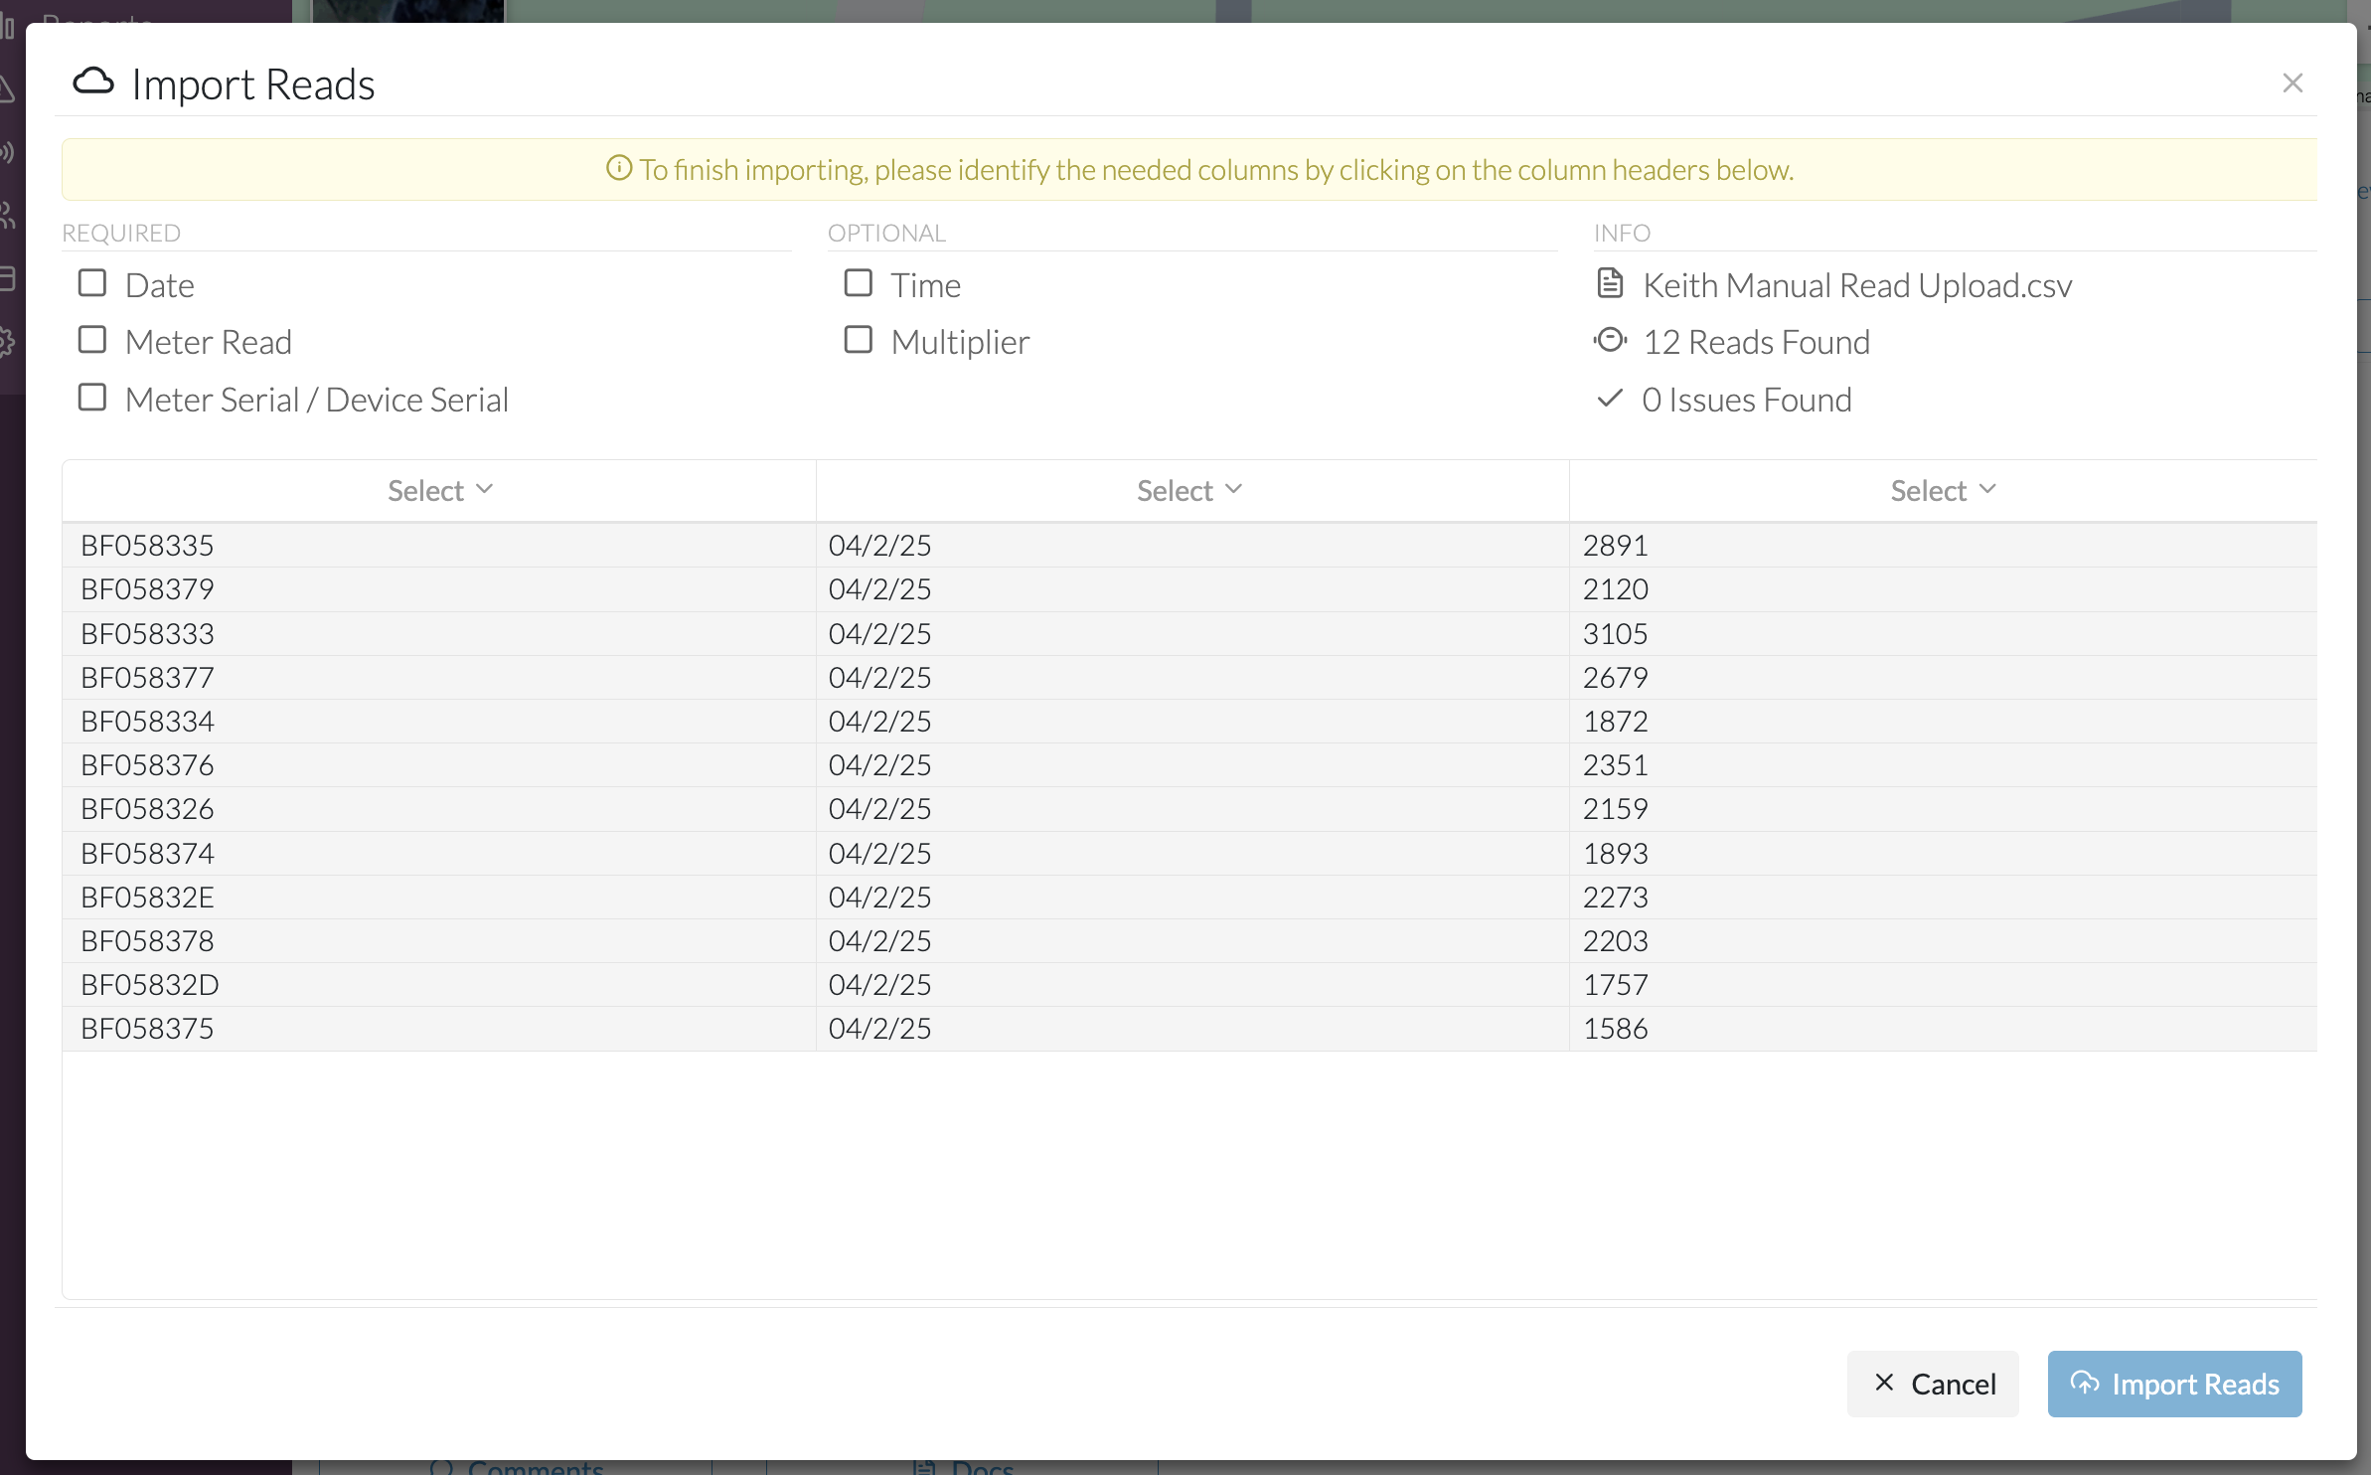This screenshot has width=2371, height=1475.
Task: Click the yellow column-identification banner message
Action: tap(1215, 170)
